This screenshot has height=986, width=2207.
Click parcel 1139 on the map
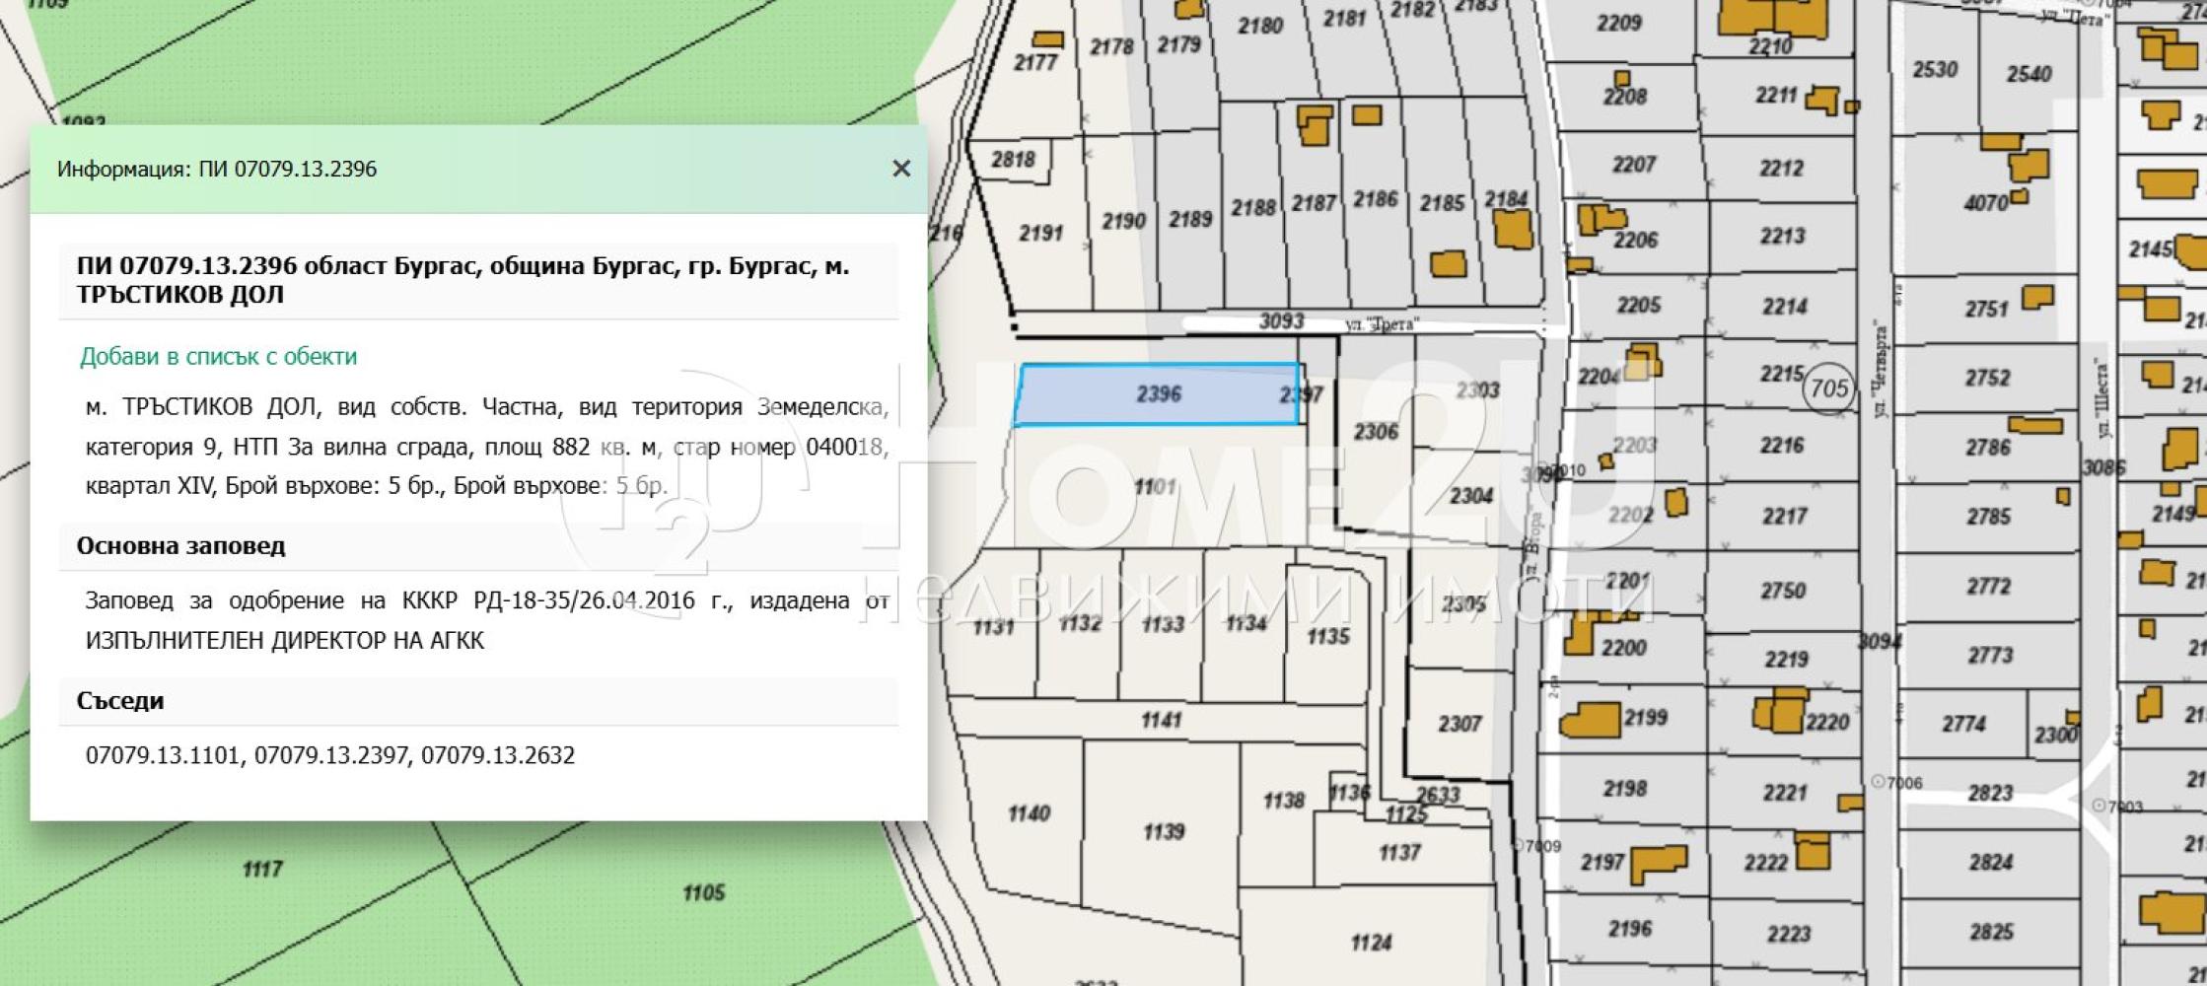click(x=1163, y=832)
